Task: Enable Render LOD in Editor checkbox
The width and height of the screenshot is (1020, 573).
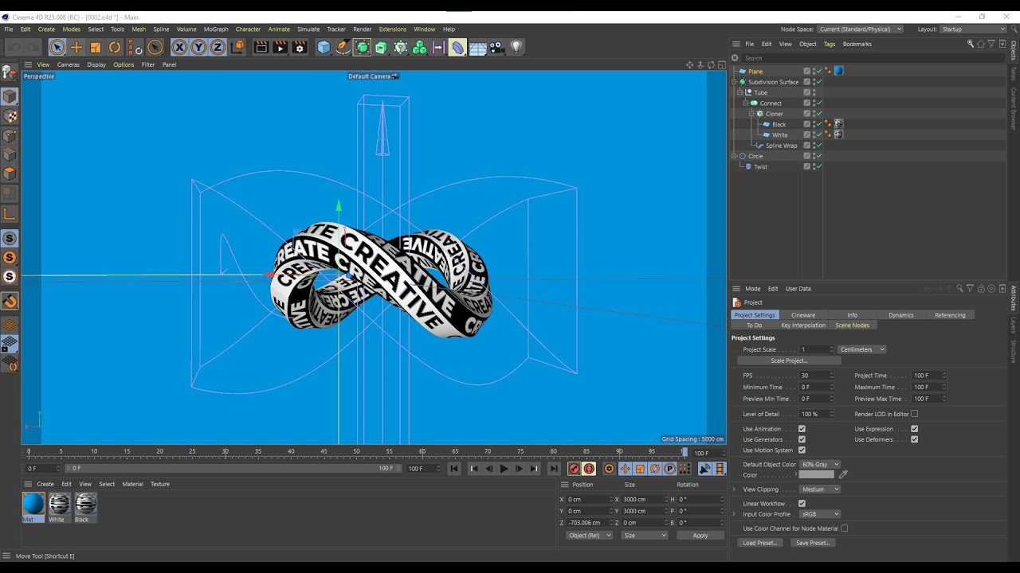Action: (x=914, y=414)
